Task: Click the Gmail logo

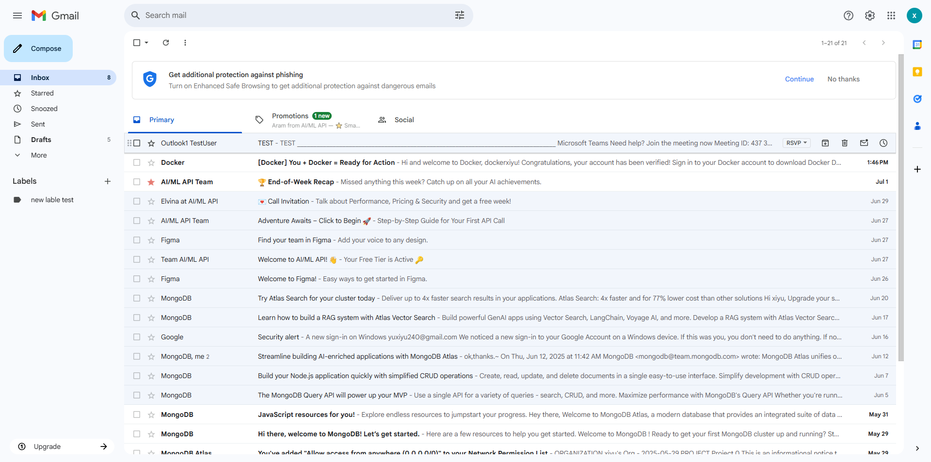Action: coord(55,16)
